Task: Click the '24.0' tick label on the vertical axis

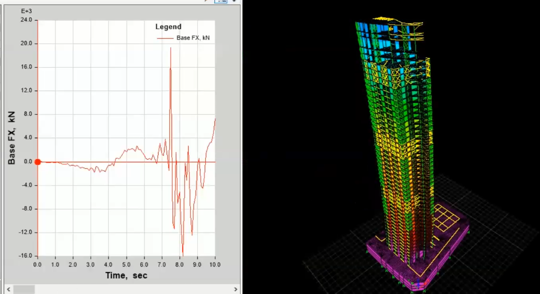Action: (x=26, y=20)
